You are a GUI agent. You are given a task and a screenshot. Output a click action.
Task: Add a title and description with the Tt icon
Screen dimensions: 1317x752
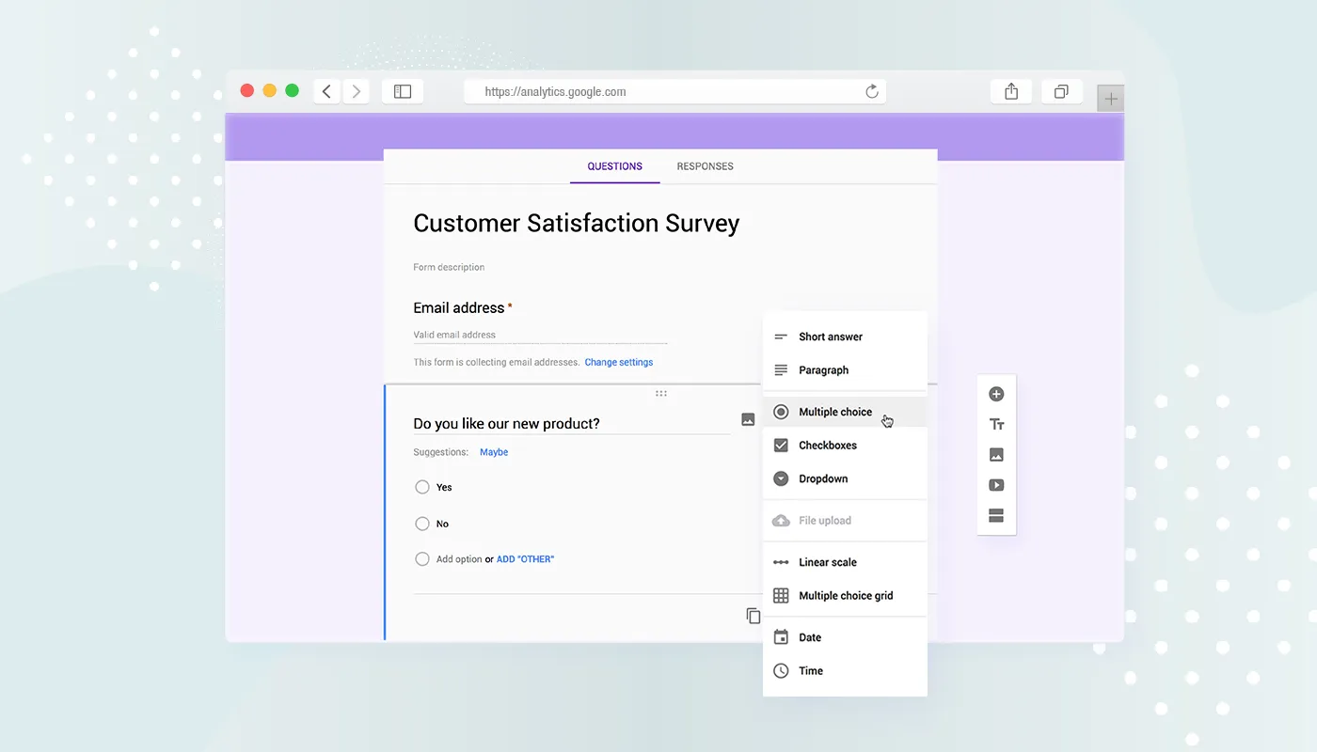996,424
